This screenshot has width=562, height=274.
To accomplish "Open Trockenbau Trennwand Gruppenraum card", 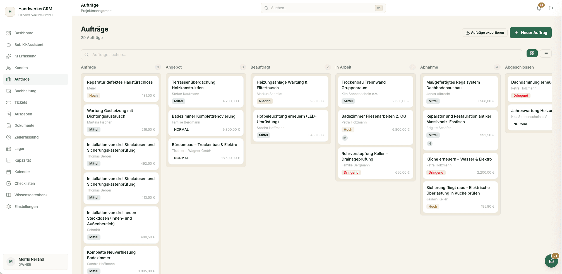I will (x=376, y=92).
